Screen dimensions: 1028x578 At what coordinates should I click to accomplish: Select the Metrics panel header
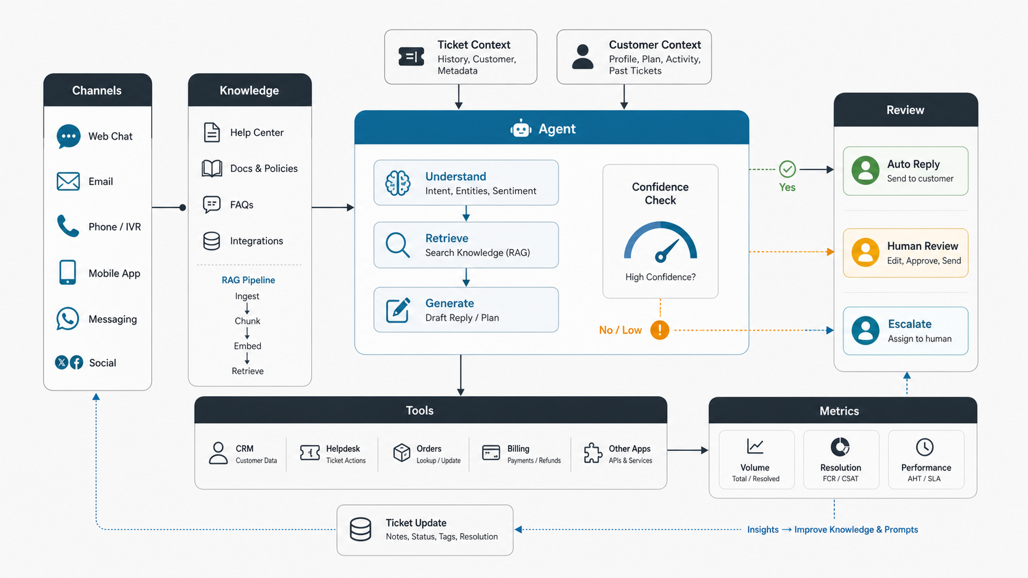coord(843,410)
